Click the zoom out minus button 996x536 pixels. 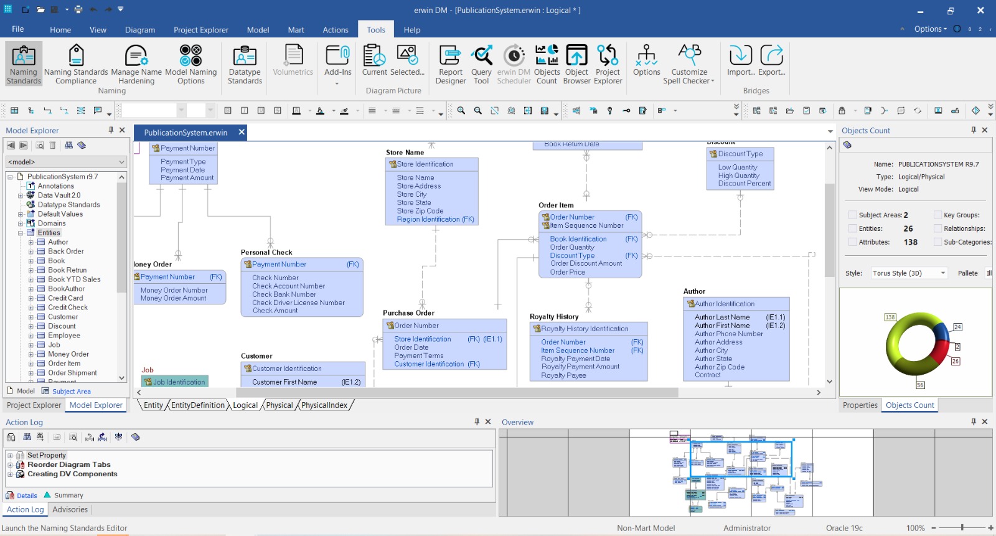(x=934, y=528)
